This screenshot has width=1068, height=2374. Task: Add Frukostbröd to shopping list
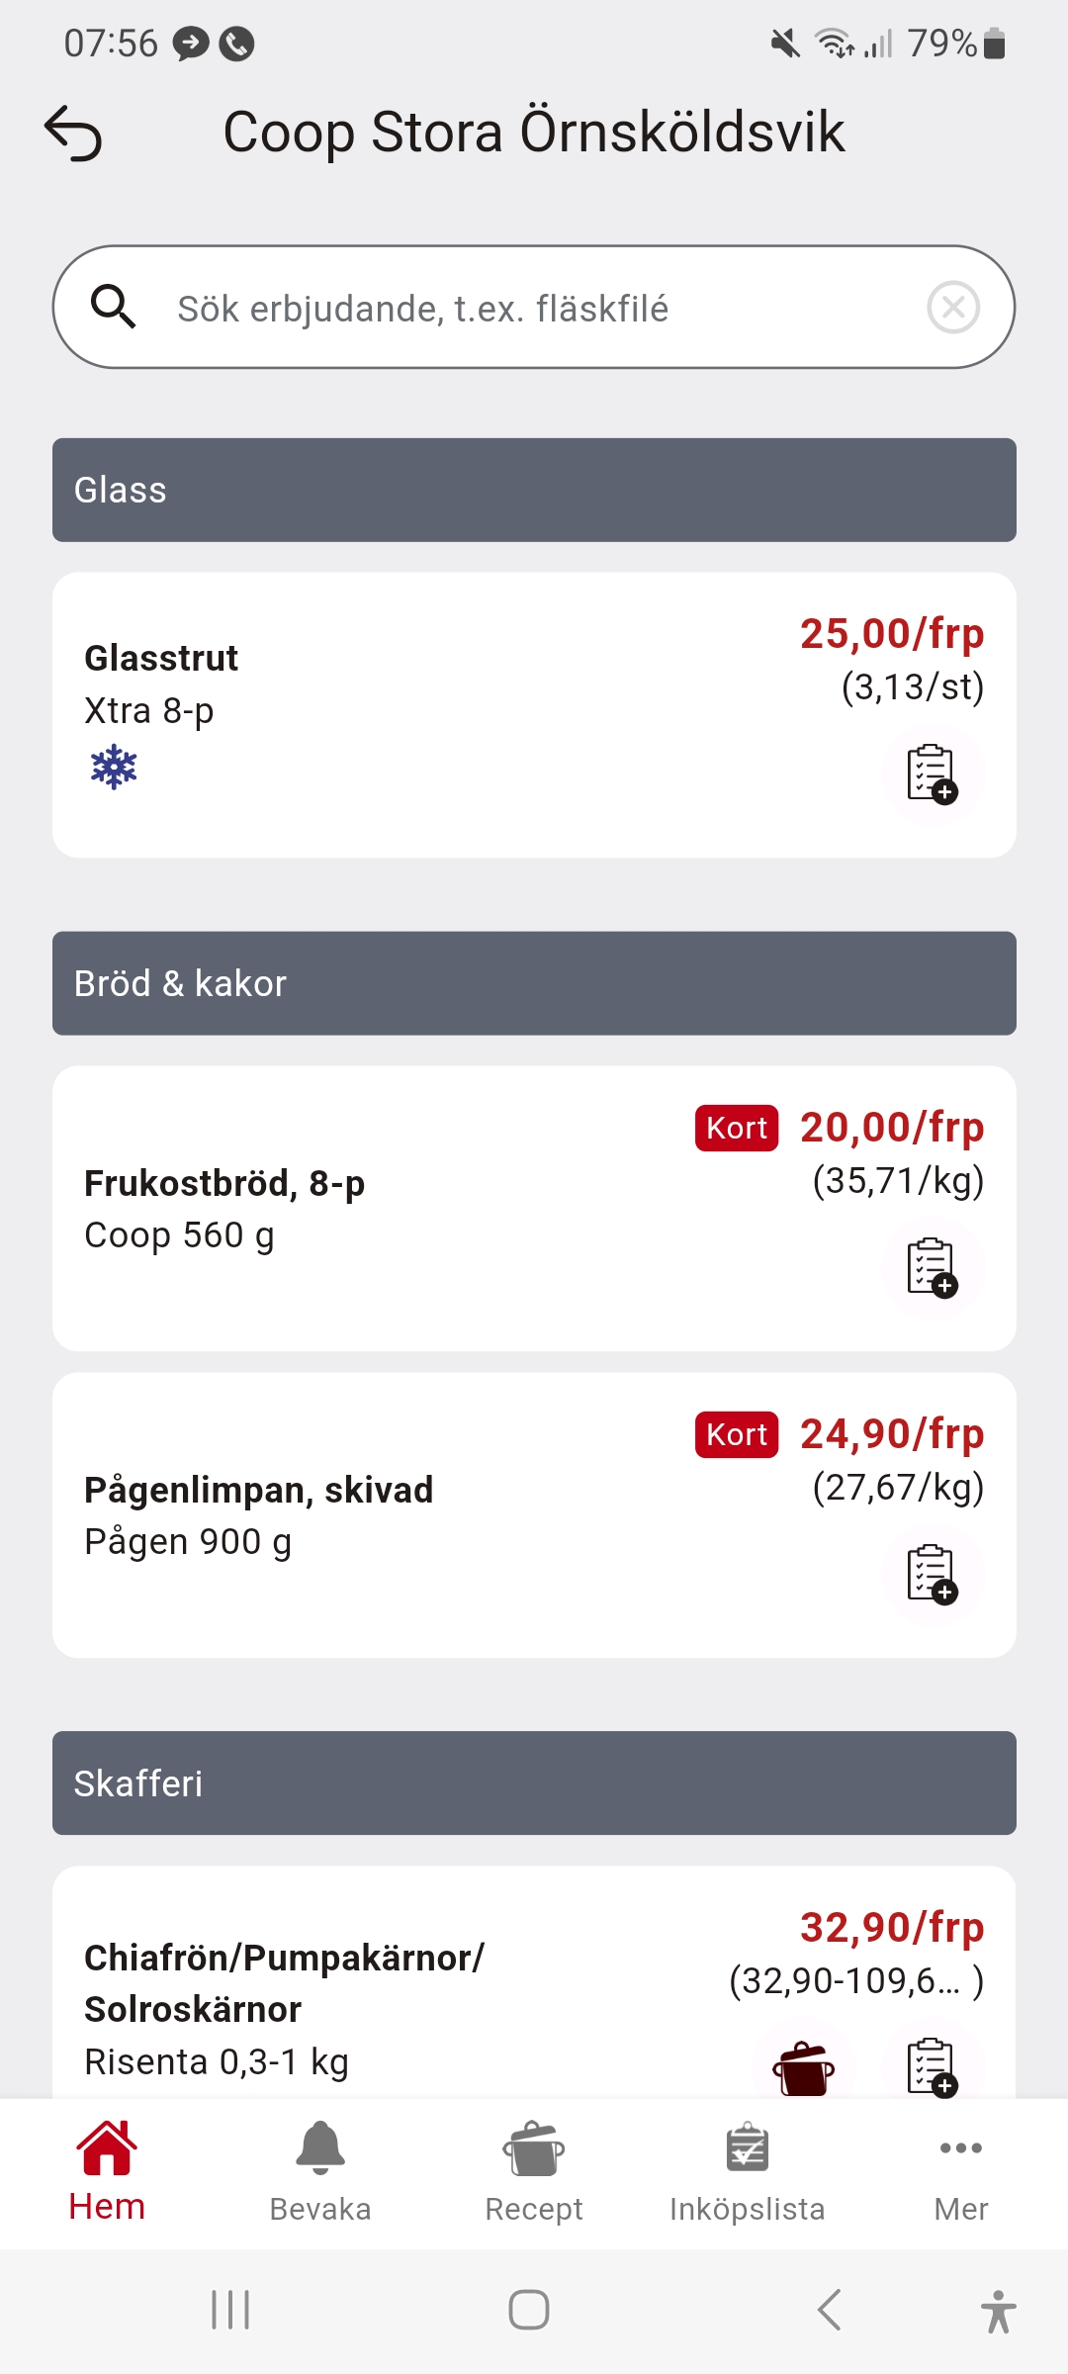(932, 1268)
